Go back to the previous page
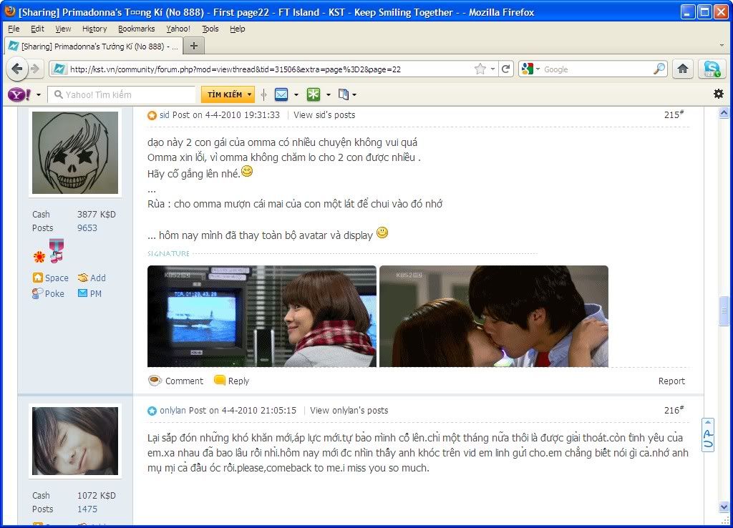Image resolution: width=733 pixels, height=528 pixels. (x=17, y=69)
